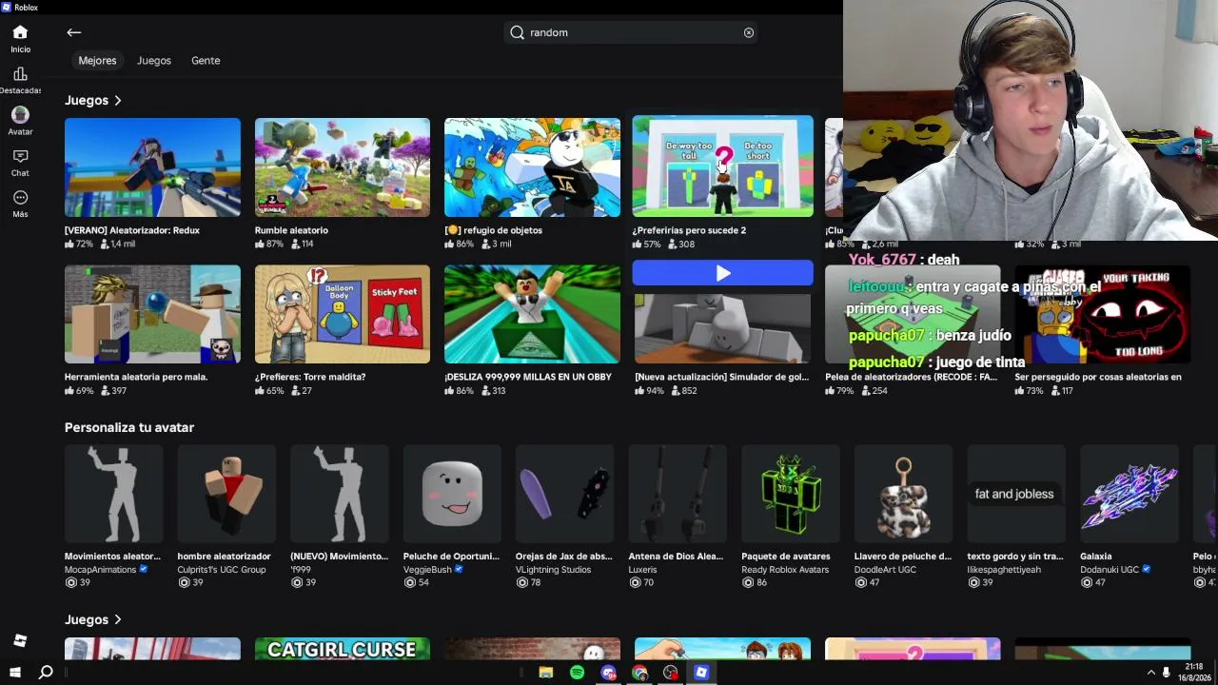
Task: Open creator 'DoodleArt UGC' link
Action: (886, 570)
